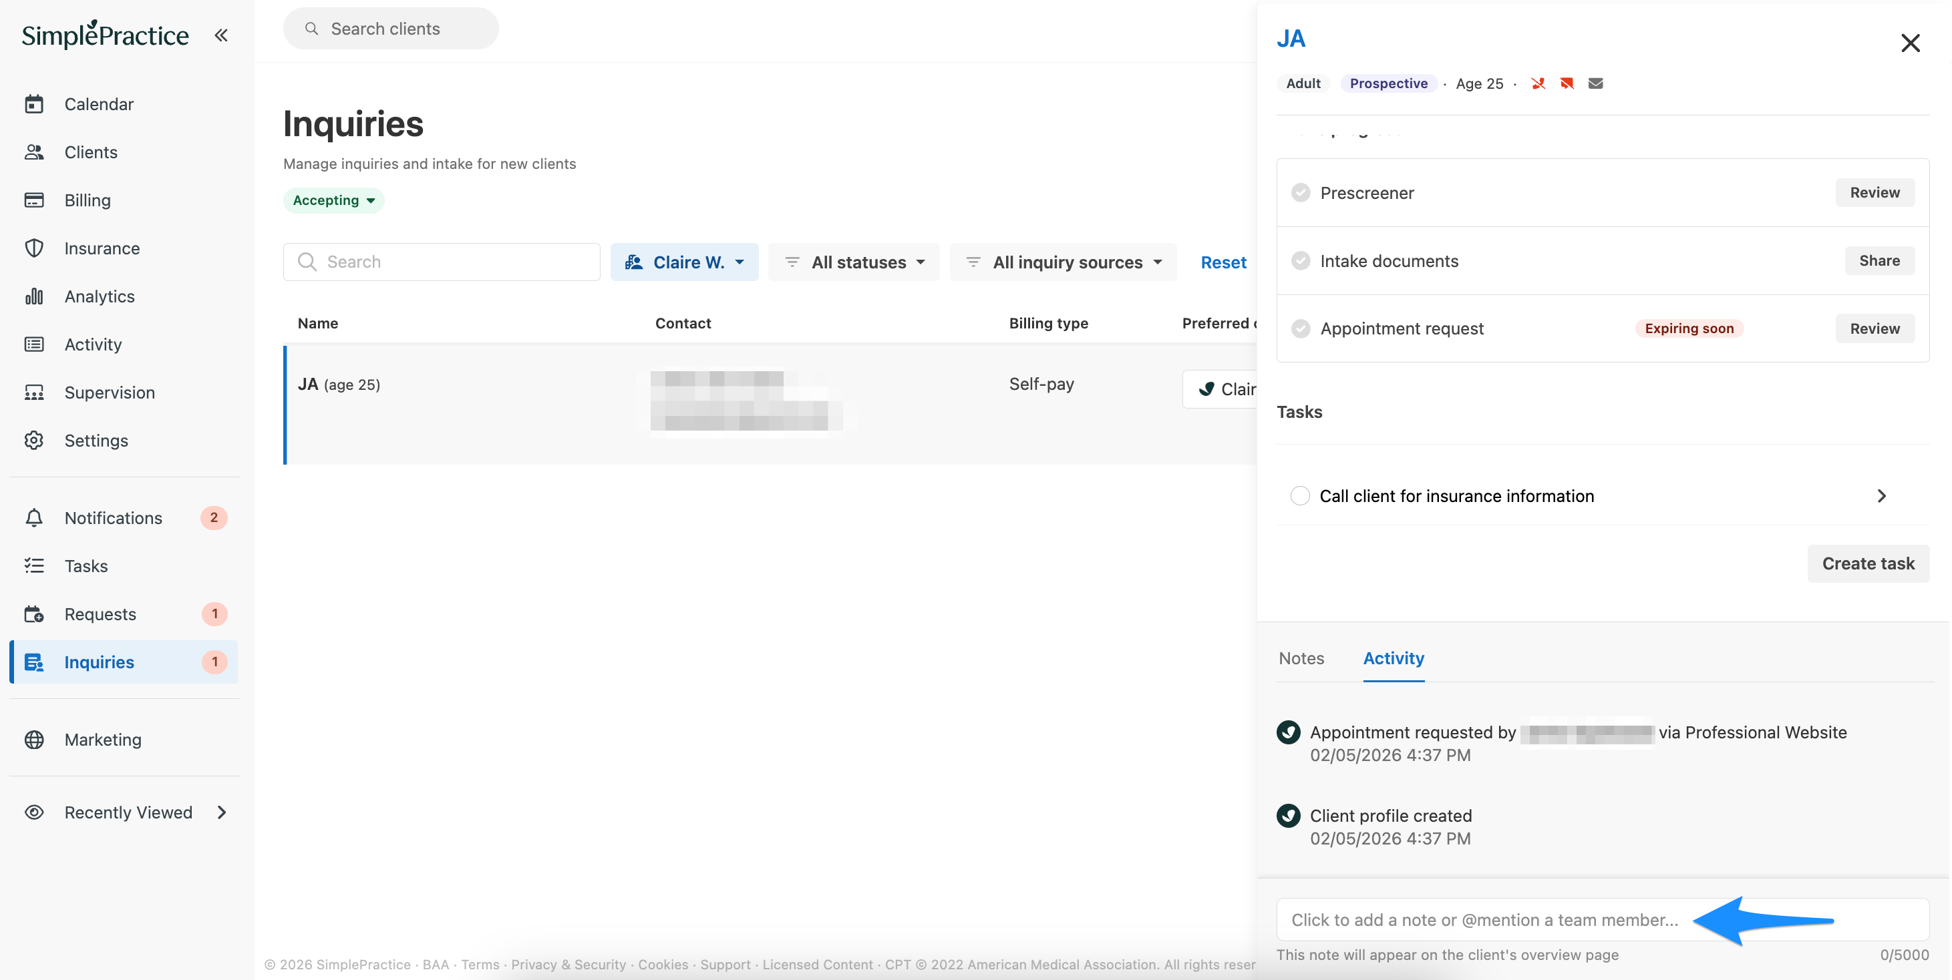Open the Activity sidebar section
The image size is (1952, 980).
(92, 344)
